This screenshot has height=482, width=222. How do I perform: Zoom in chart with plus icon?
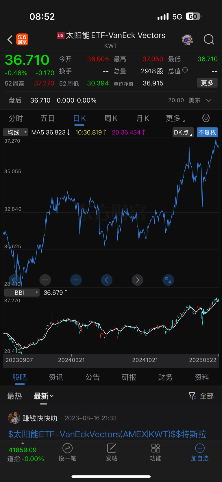click(x=76, y=280)
